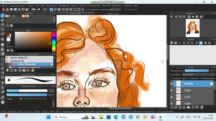Click the red close-canvas icon in the toolbar

click(3, 9)
